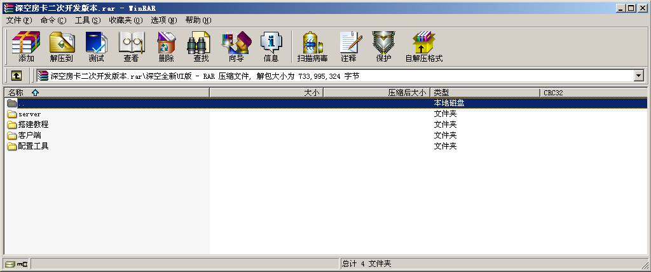Open the 注释 (Comment) editor icon

click(348, 46)
